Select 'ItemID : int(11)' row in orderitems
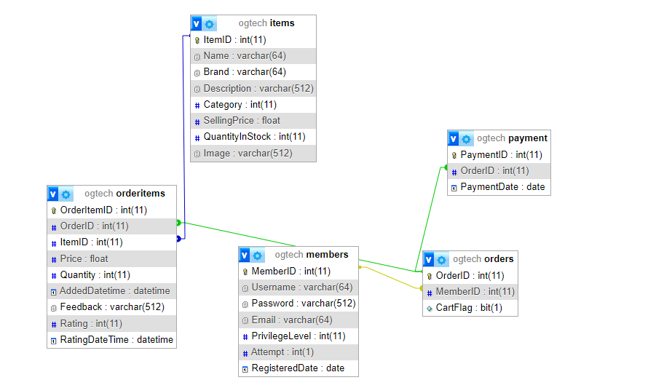Image resolution: width=664 pixels, height=388 pixels. click(112, 242)
